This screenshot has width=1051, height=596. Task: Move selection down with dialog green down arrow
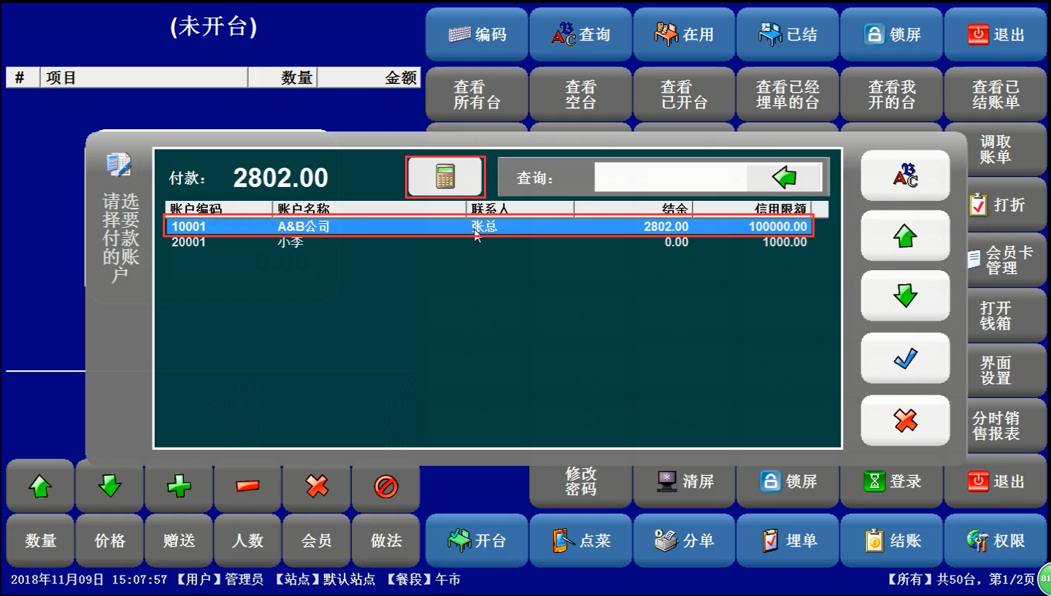905,296
